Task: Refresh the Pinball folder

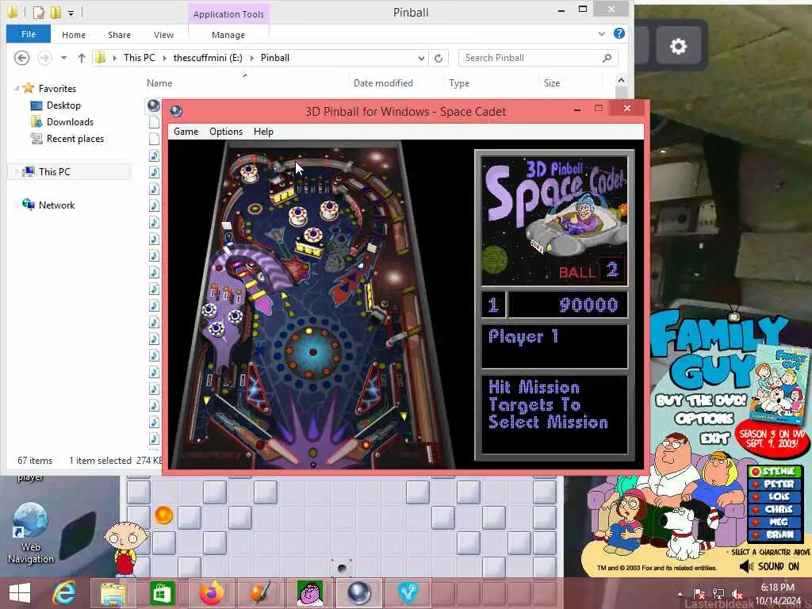Action: pos(439,58)
